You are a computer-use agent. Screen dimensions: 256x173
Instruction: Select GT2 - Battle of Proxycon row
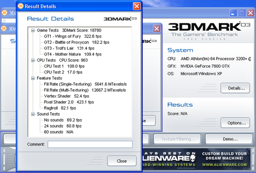(76, 43)
